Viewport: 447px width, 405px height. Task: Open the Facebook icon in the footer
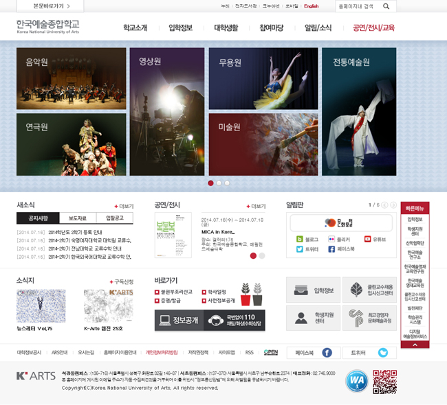(x=327, y=353)
